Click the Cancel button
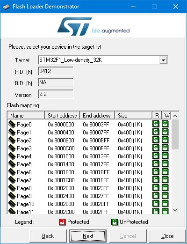 click(128, 236)
